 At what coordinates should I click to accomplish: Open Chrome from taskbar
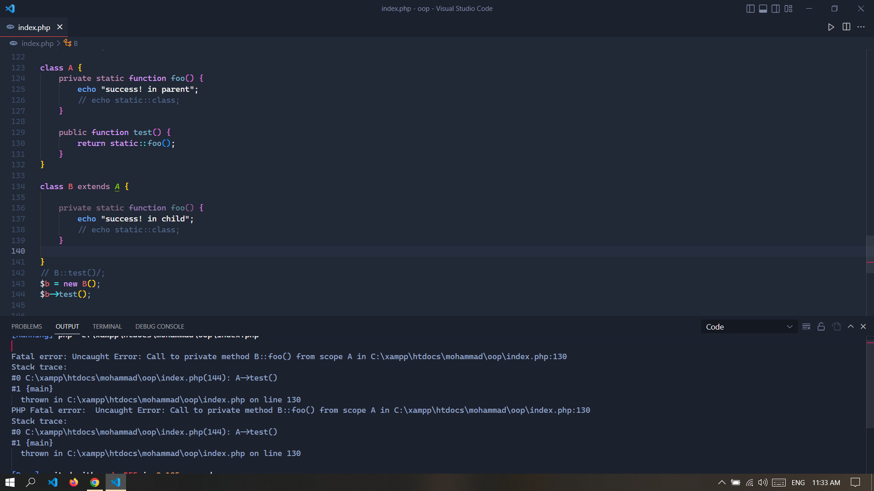(95, 482)
